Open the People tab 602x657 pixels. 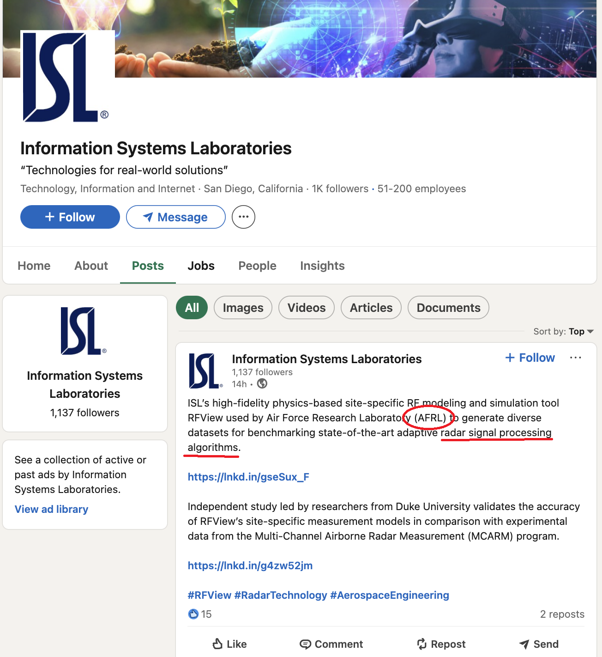(x=257, y=266)
